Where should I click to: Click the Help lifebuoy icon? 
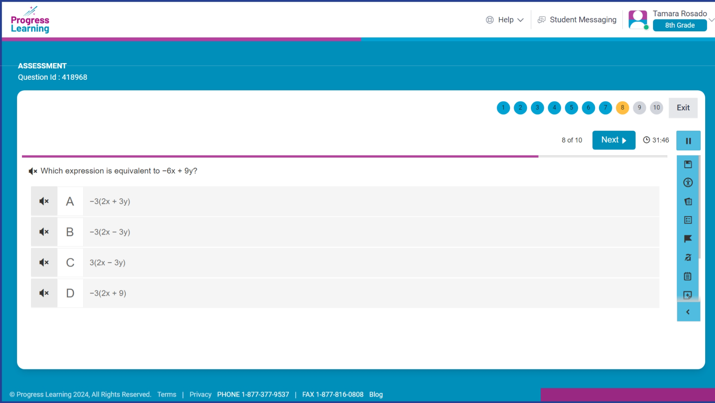490,20
